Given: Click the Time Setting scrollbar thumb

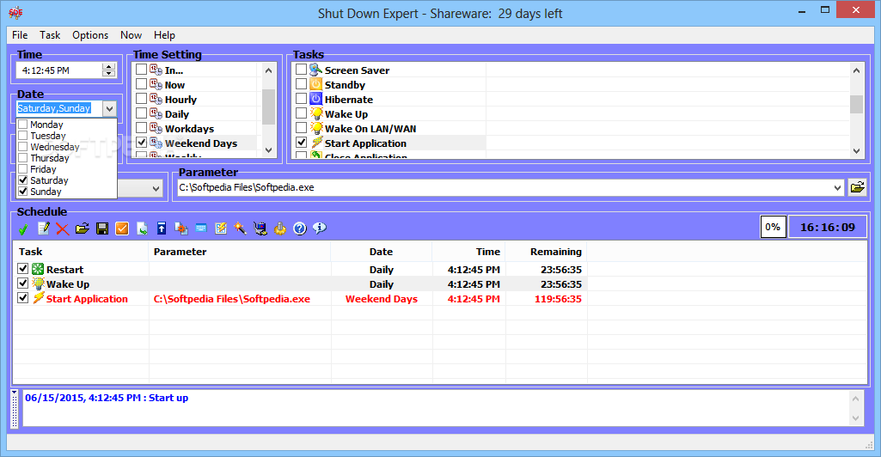Looking at the screenshot, I should click(x=268, y=107).
